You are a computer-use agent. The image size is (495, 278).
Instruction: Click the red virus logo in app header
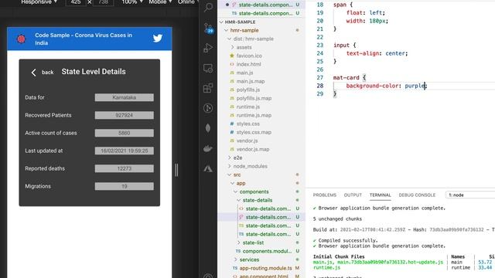click(21, 39)
